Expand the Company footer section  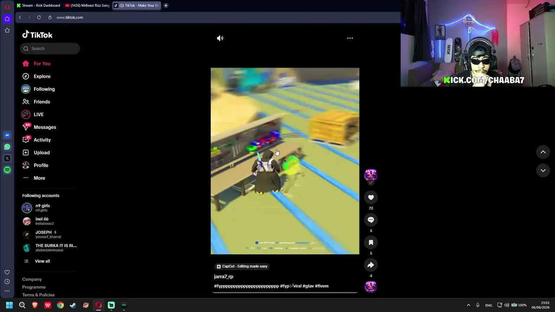32,279
